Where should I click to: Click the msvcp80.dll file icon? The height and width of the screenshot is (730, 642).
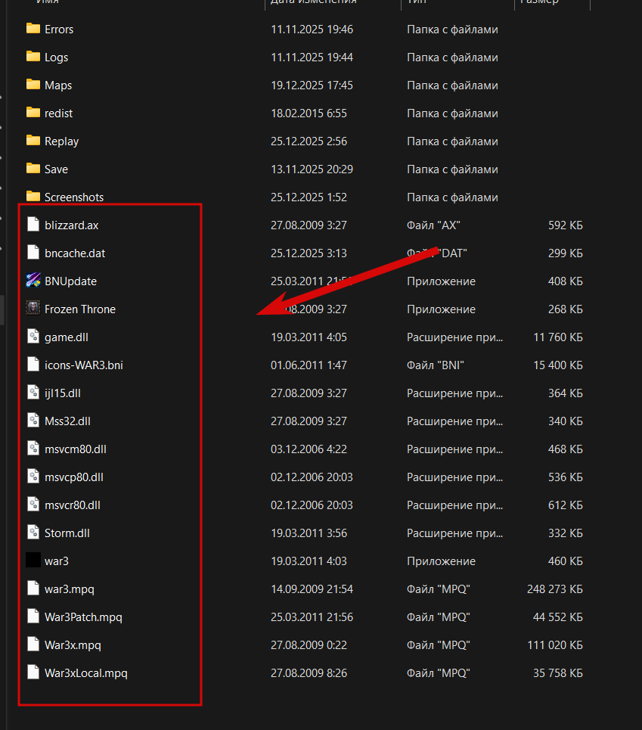pos(33,477)
